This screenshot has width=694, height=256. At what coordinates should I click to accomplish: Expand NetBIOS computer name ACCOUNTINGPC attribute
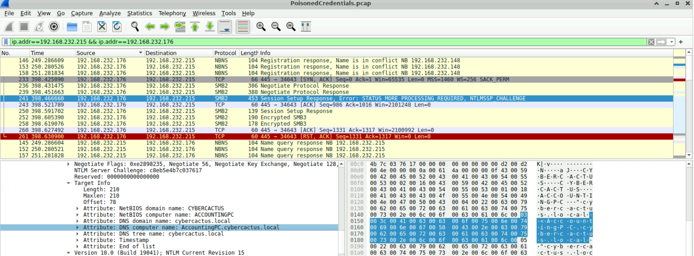click(x=77, y=215)
